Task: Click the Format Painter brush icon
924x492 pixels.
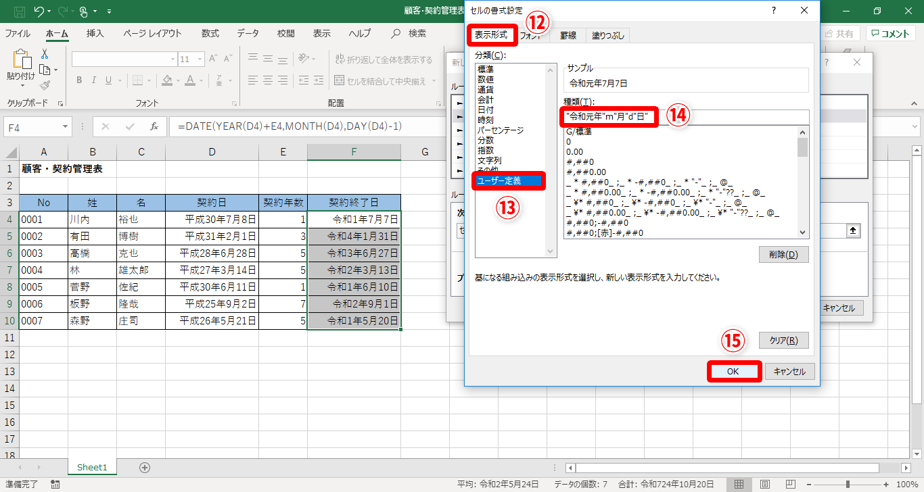Action: (45, 85)
